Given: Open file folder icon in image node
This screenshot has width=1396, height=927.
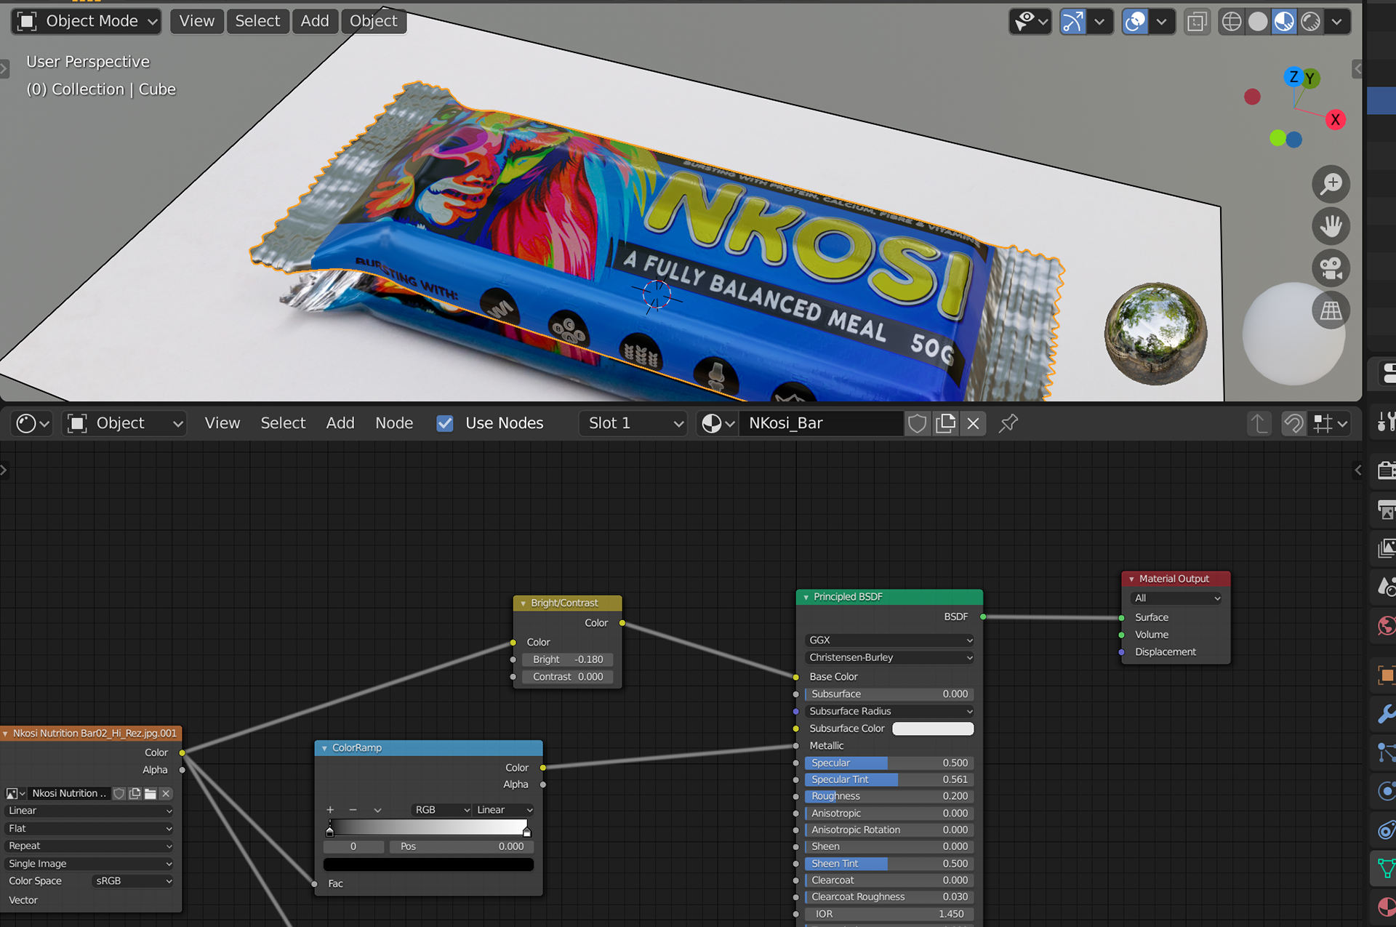Looking at the screenshot, I should (x=151, y=793).
